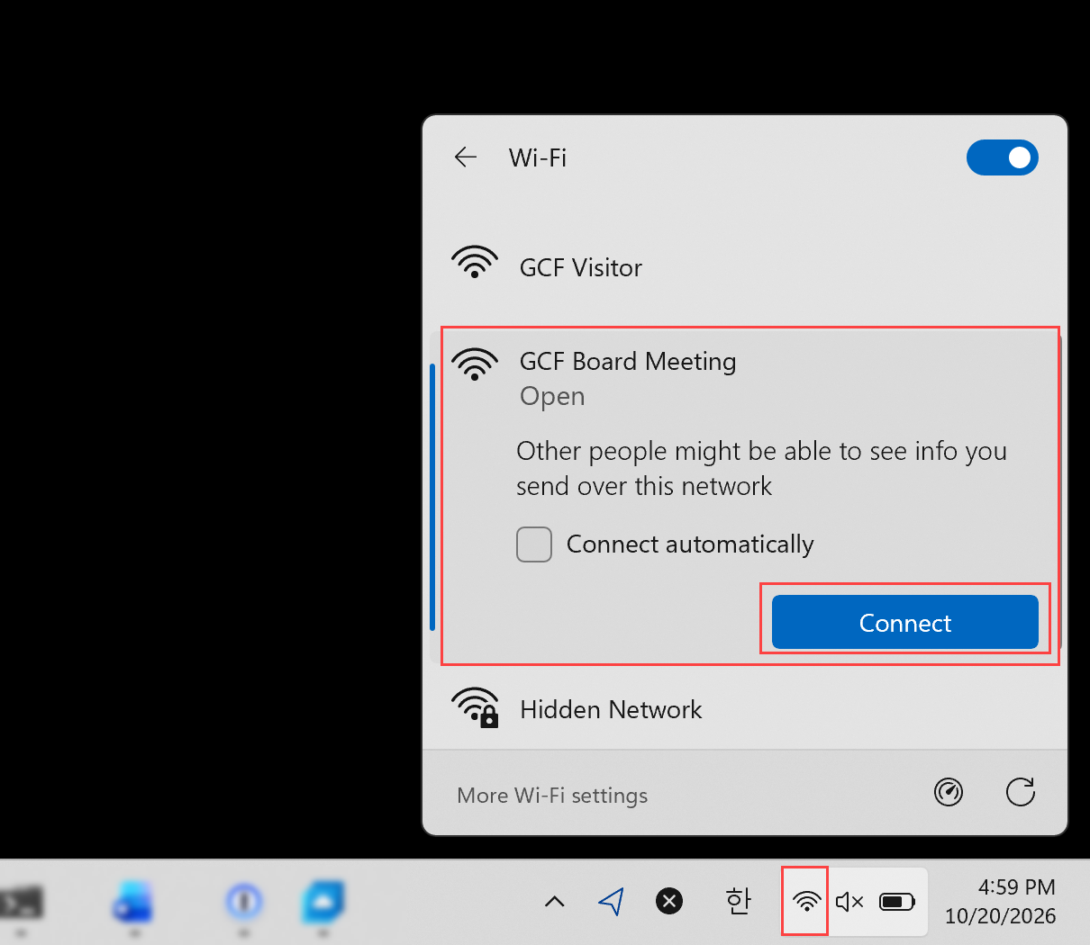Screen dimensions: 1090x945
Task: Click the network speed gauge icon
Action: tap(949, 792)
